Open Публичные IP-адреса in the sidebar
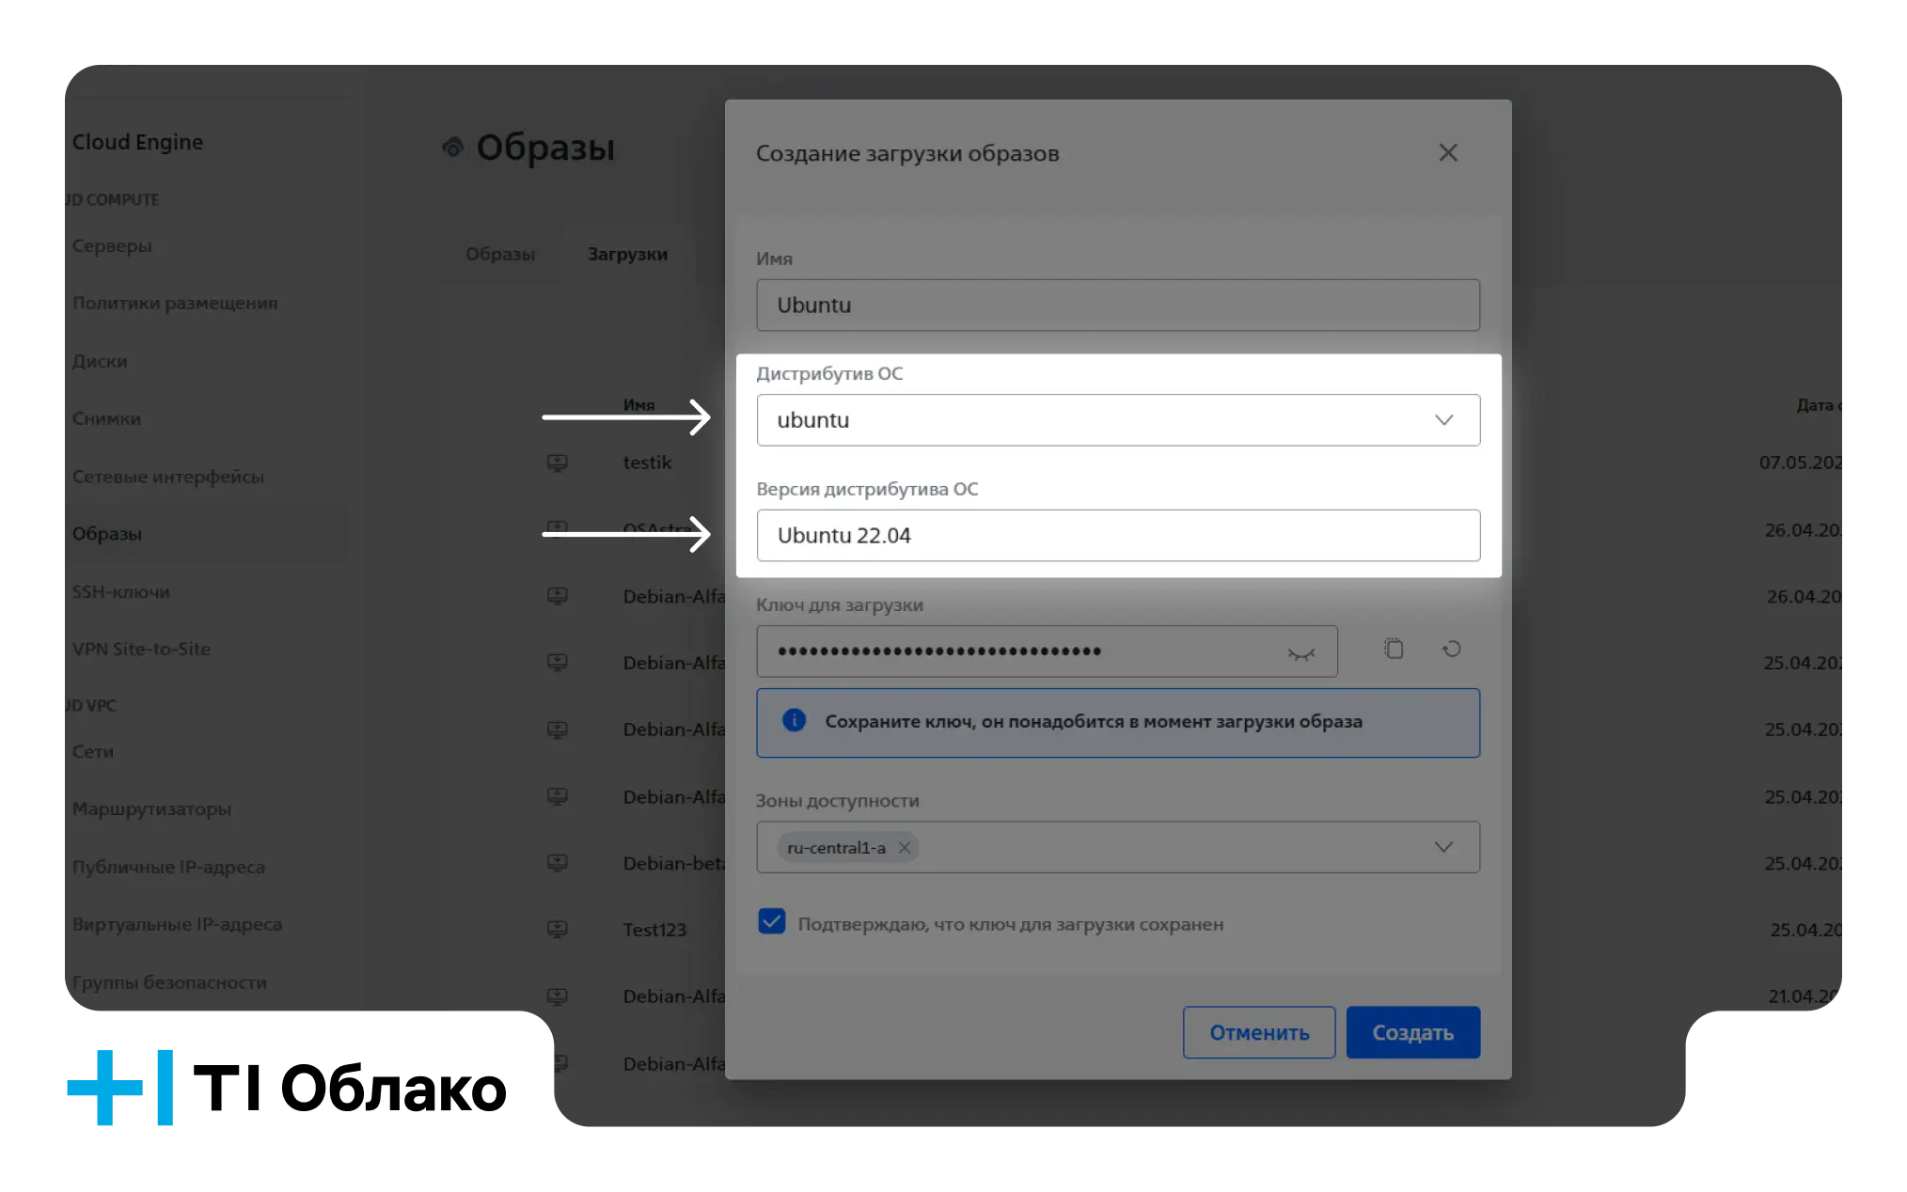The width and height of the screenshot is (1907, 1192). pyautogui.click(x=168, y=867)
